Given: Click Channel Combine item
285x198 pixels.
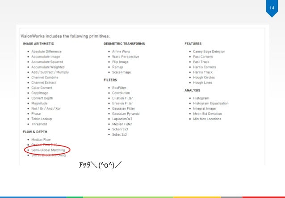Looking at the screenshot, I should (45, 77).
